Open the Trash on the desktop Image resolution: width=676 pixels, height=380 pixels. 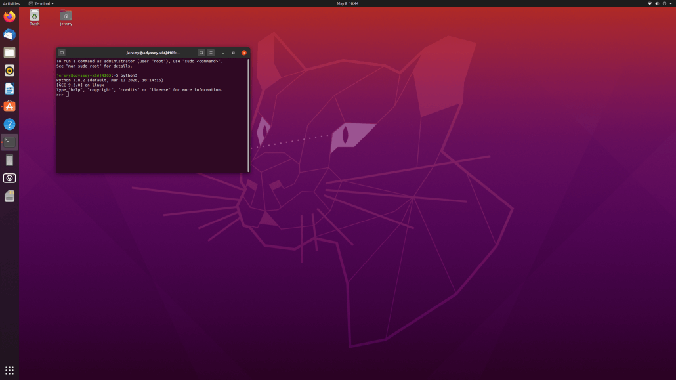pos(33,16)
